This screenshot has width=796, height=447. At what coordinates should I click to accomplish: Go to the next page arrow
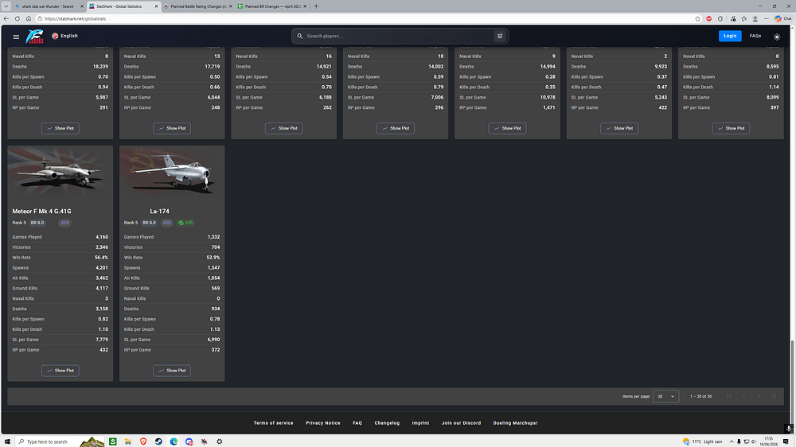tap(759, 396)
